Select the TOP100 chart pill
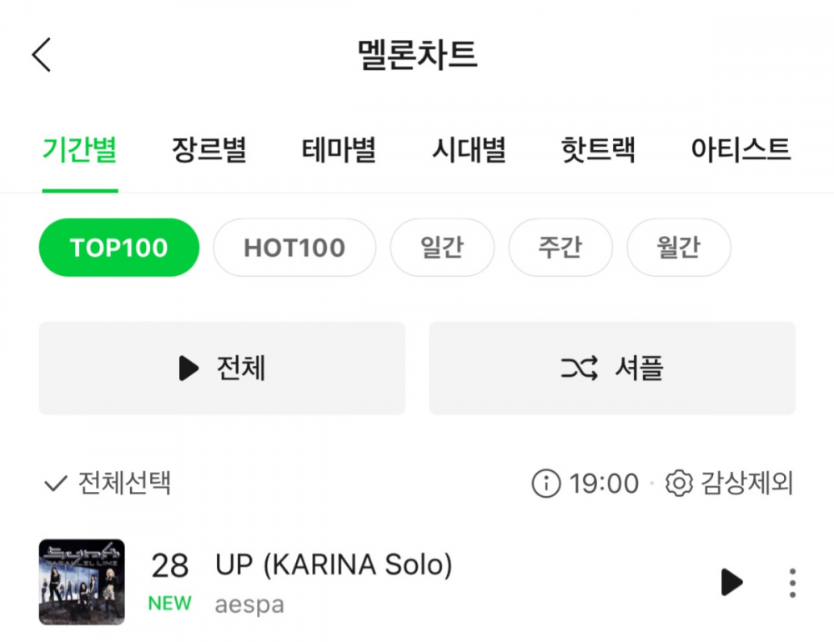This screenshot has width=834, height=642. (119, 248)
